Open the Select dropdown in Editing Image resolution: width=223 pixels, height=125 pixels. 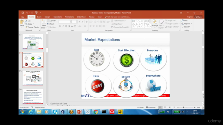pos(186,27)
